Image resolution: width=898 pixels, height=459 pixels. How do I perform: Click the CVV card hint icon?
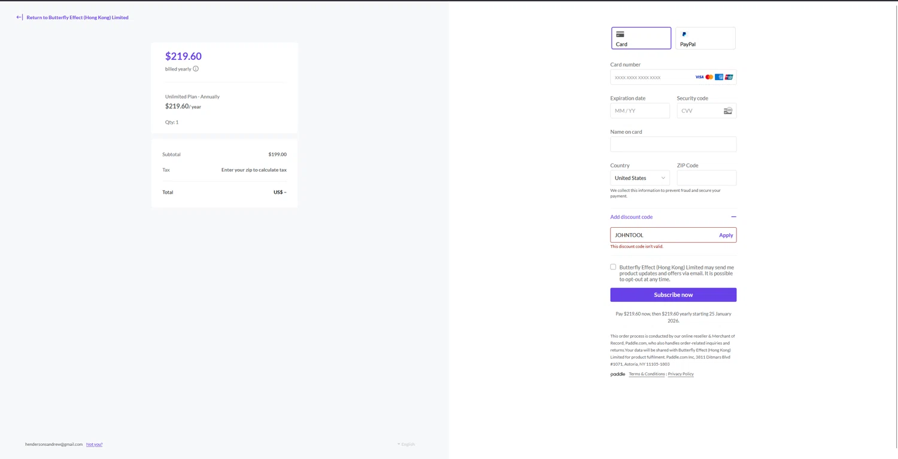728,111
